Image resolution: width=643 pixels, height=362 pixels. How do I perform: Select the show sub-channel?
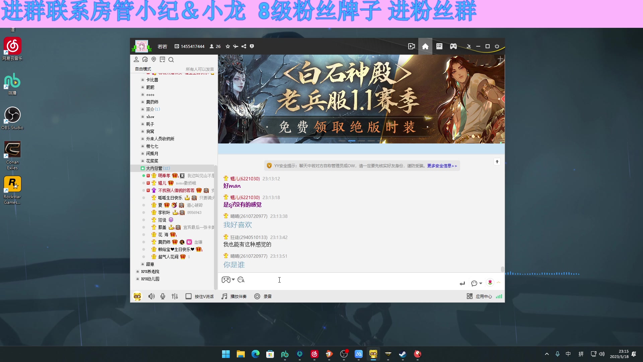coord(150,117)
